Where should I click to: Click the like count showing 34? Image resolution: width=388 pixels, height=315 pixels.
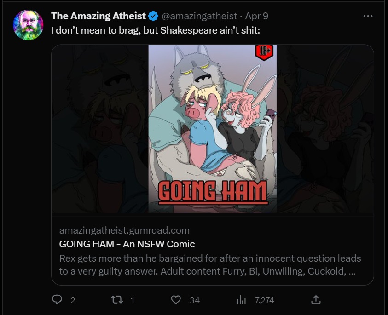click(x=195, y=300)
